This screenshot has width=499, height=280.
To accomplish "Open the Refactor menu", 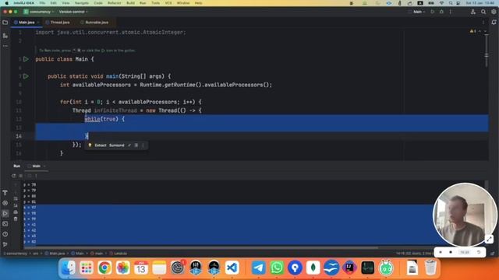I will [x=114, y=3].
